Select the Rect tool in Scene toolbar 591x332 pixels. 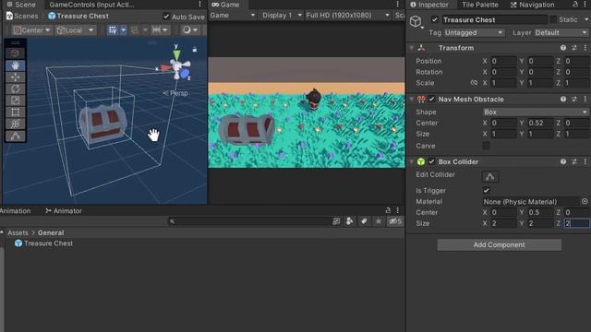click(x=15, y=113)
